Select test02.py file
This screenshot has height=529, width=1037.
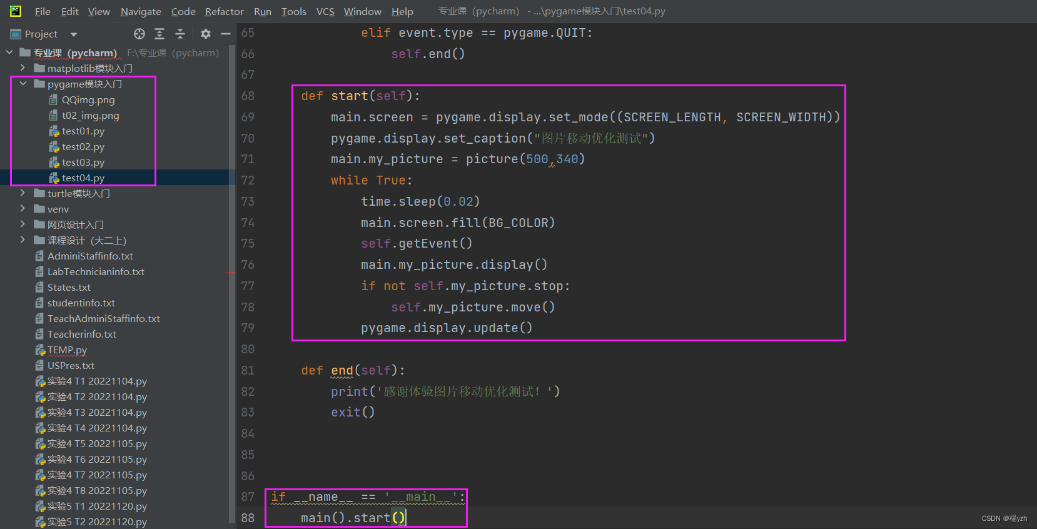83,146
